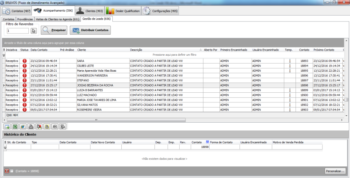Open Configurações (495) tab

click(x=160, y=11)
